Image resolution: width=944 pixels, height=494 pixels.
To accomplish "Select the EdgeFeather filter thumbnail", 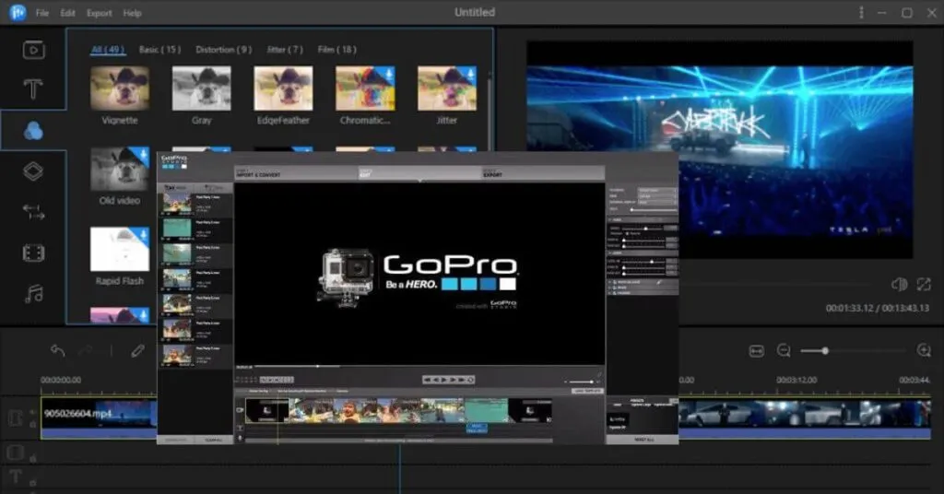I will coord(284,88).
